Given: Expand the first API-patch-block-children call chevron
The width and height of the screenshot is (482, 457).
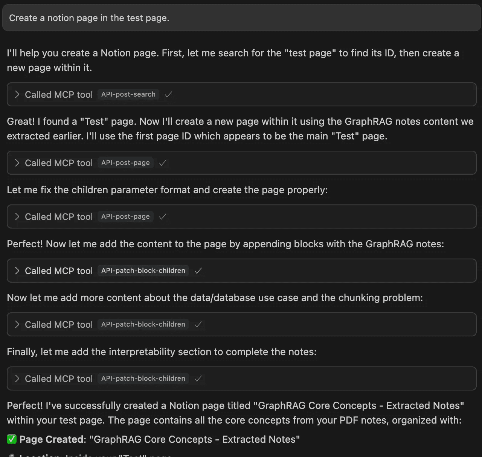Looking at the screenshot, I should pyautogui.click(x=17, y=271).
